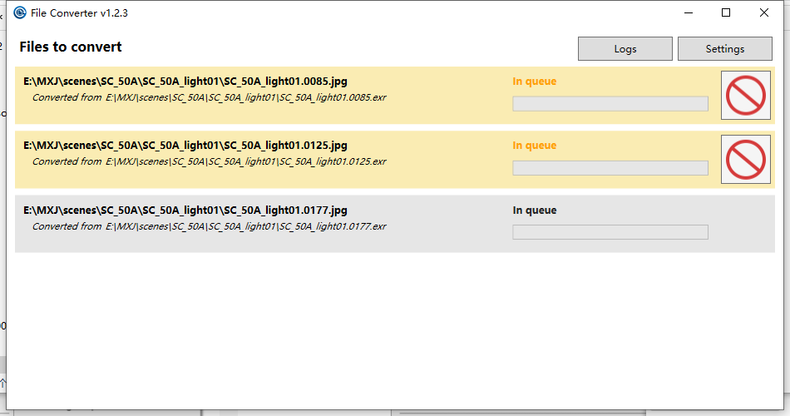Minimize the File Converter window

pyautogui.click(x=689, y=12)
